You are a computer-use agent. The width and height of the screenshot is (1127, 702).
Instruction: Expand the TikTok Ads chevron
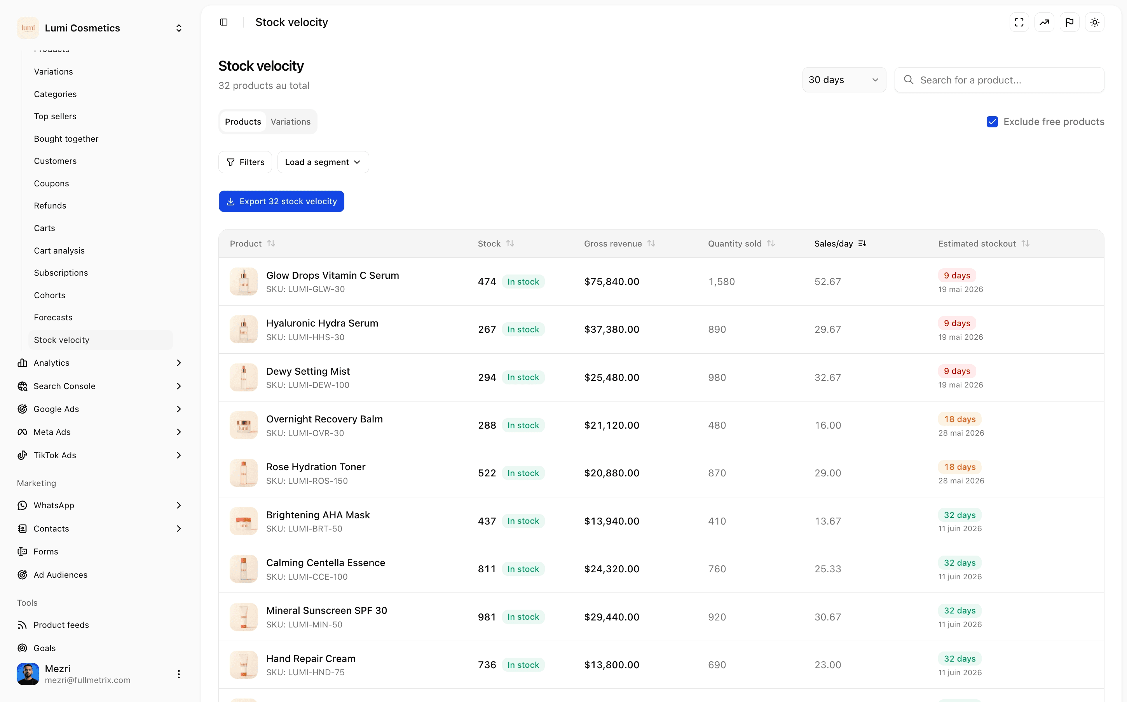coord(179,455)
